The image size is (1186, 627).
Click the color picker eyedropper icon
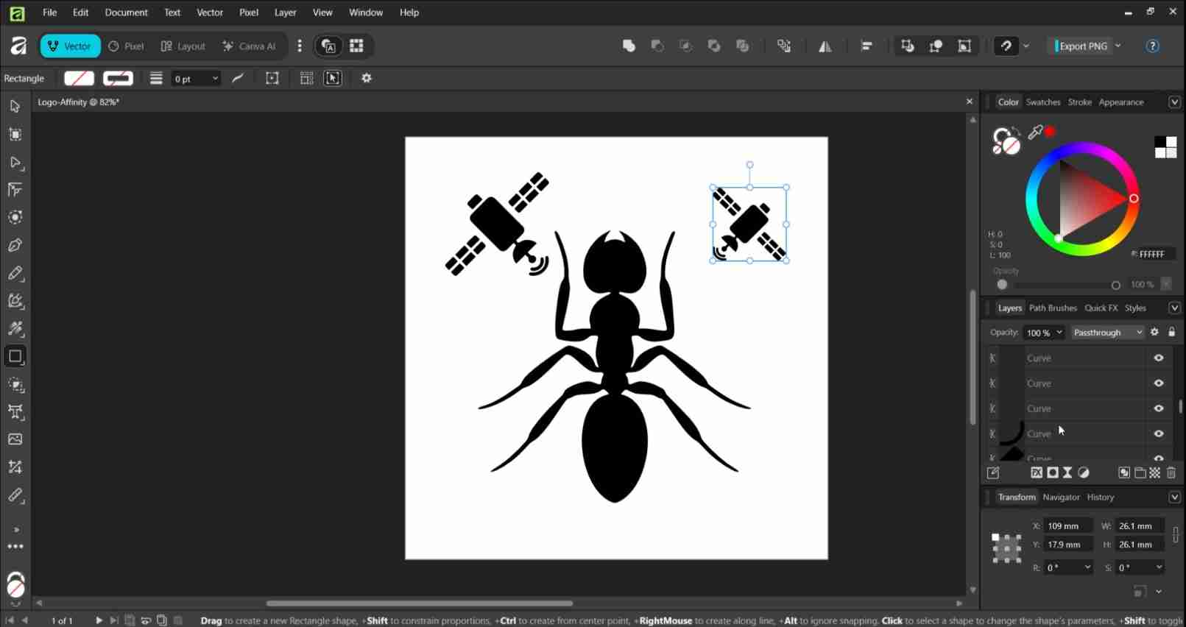(x=1035, y=132)
